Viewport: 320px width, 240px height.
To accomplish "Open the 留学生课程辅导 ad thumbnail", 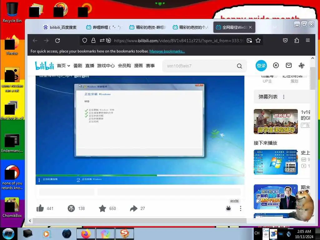I will tap(276, 122).
